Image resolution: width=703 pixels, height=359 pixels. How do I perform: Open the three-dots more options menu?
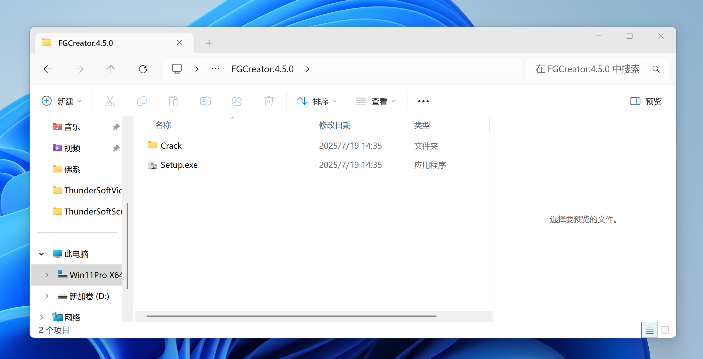tap(423, 101)
